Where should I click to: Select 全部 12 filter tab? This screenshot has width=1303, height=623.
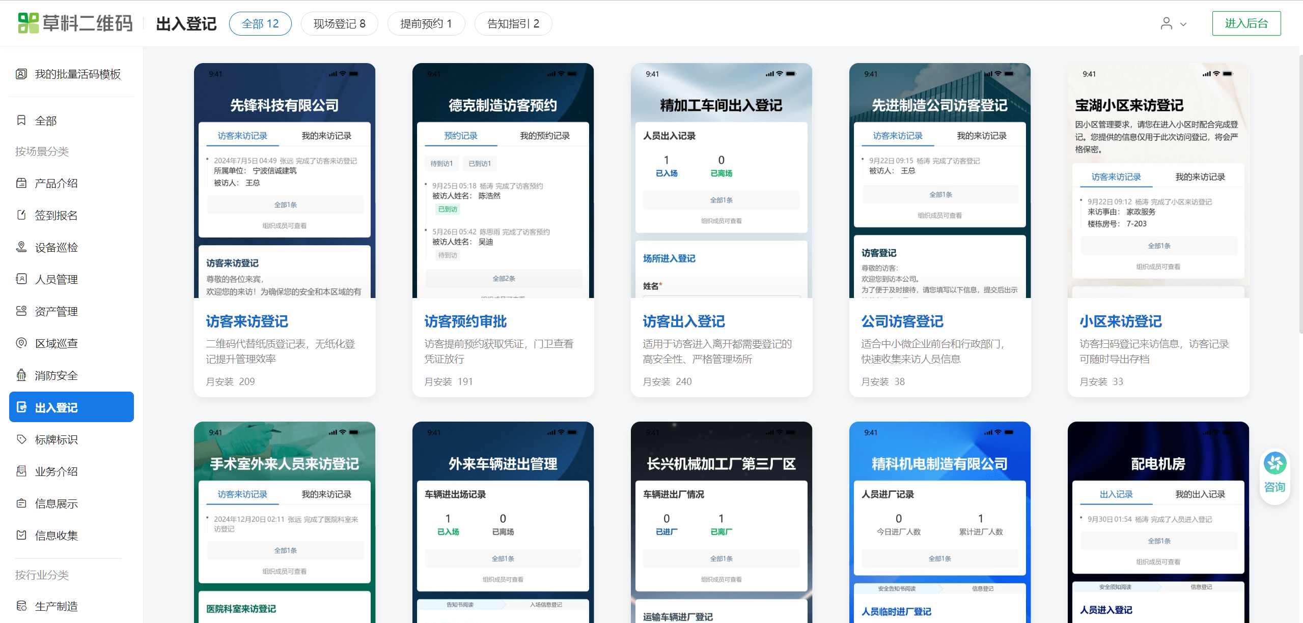(260, 24)
